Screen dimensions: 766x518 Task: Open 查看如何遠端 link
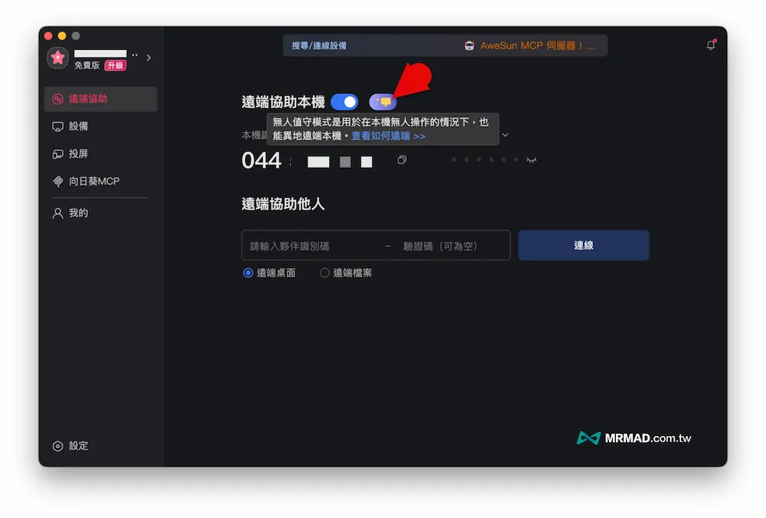(388, 136)
